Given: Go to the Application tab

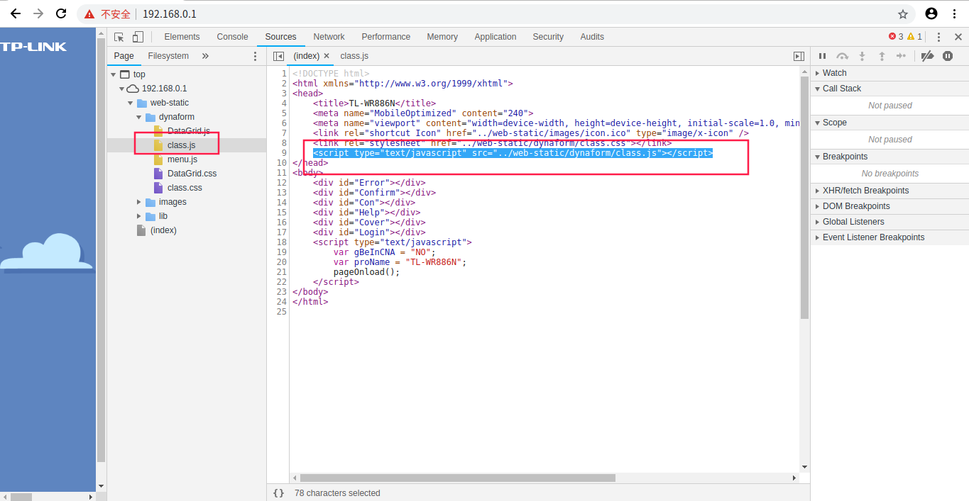Looking at the screenshot, I should [495, 37].
